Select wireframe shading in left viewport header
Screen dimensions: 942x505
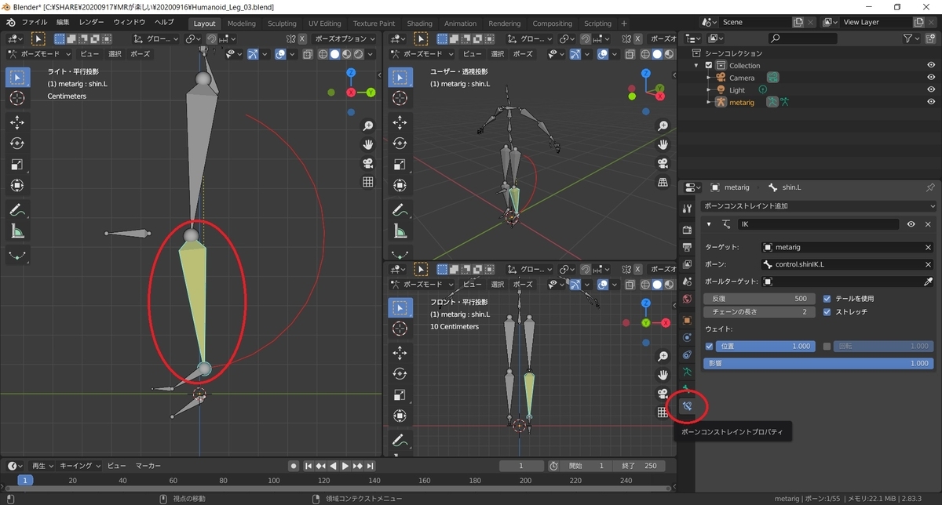coord(322,54)
